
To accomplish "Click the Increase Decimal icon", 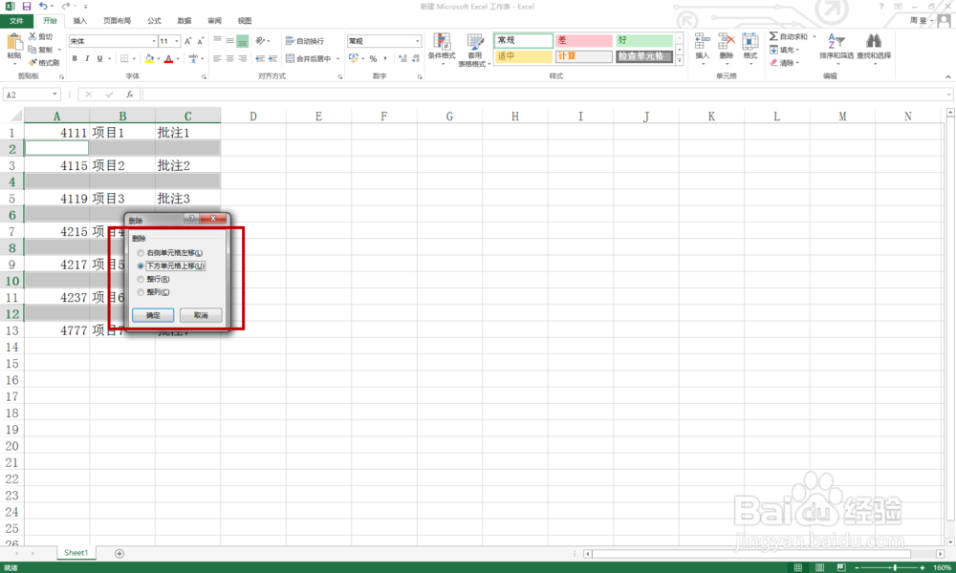I will (x=402, y=58).
